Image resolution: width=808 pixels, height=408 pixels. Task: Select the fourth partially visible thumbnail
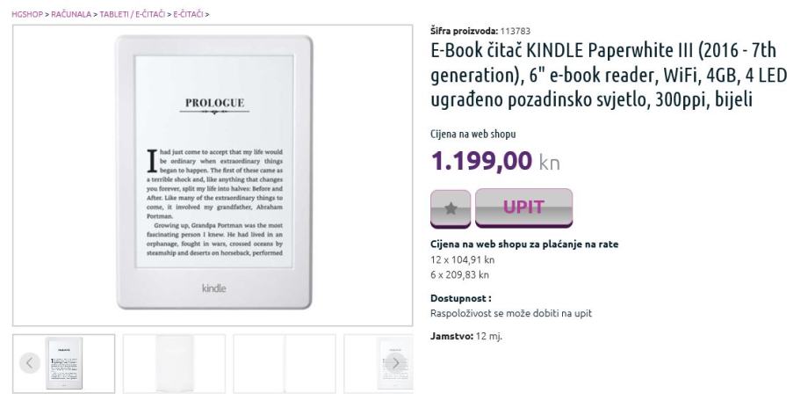[379, 364]
